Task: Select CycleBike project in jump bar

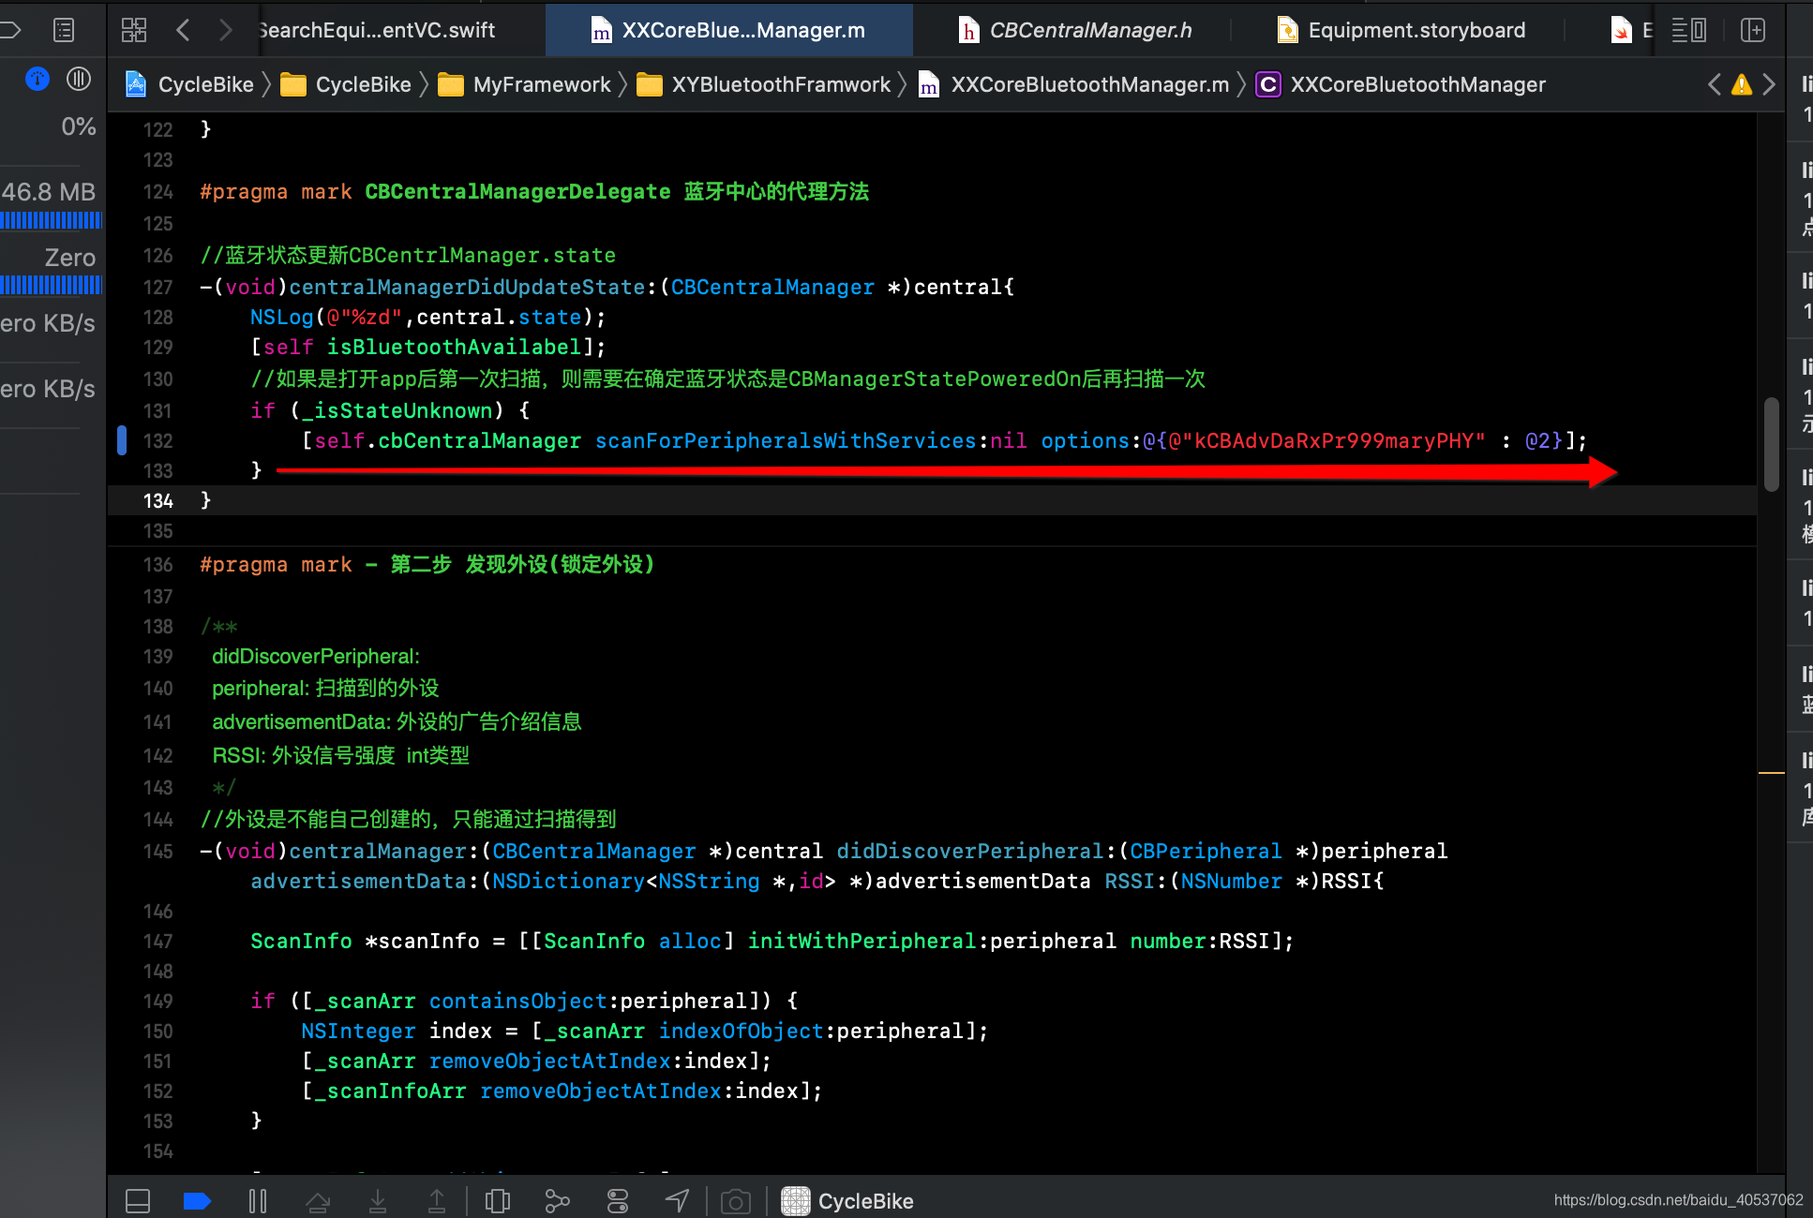Action: click(x=190, y=84)
